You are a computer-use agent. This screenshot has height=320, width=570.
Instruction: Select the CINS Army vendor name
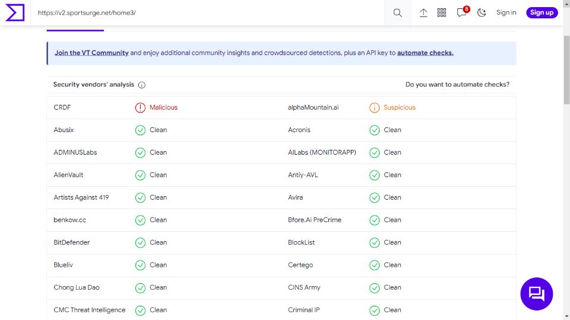[304, 287]
